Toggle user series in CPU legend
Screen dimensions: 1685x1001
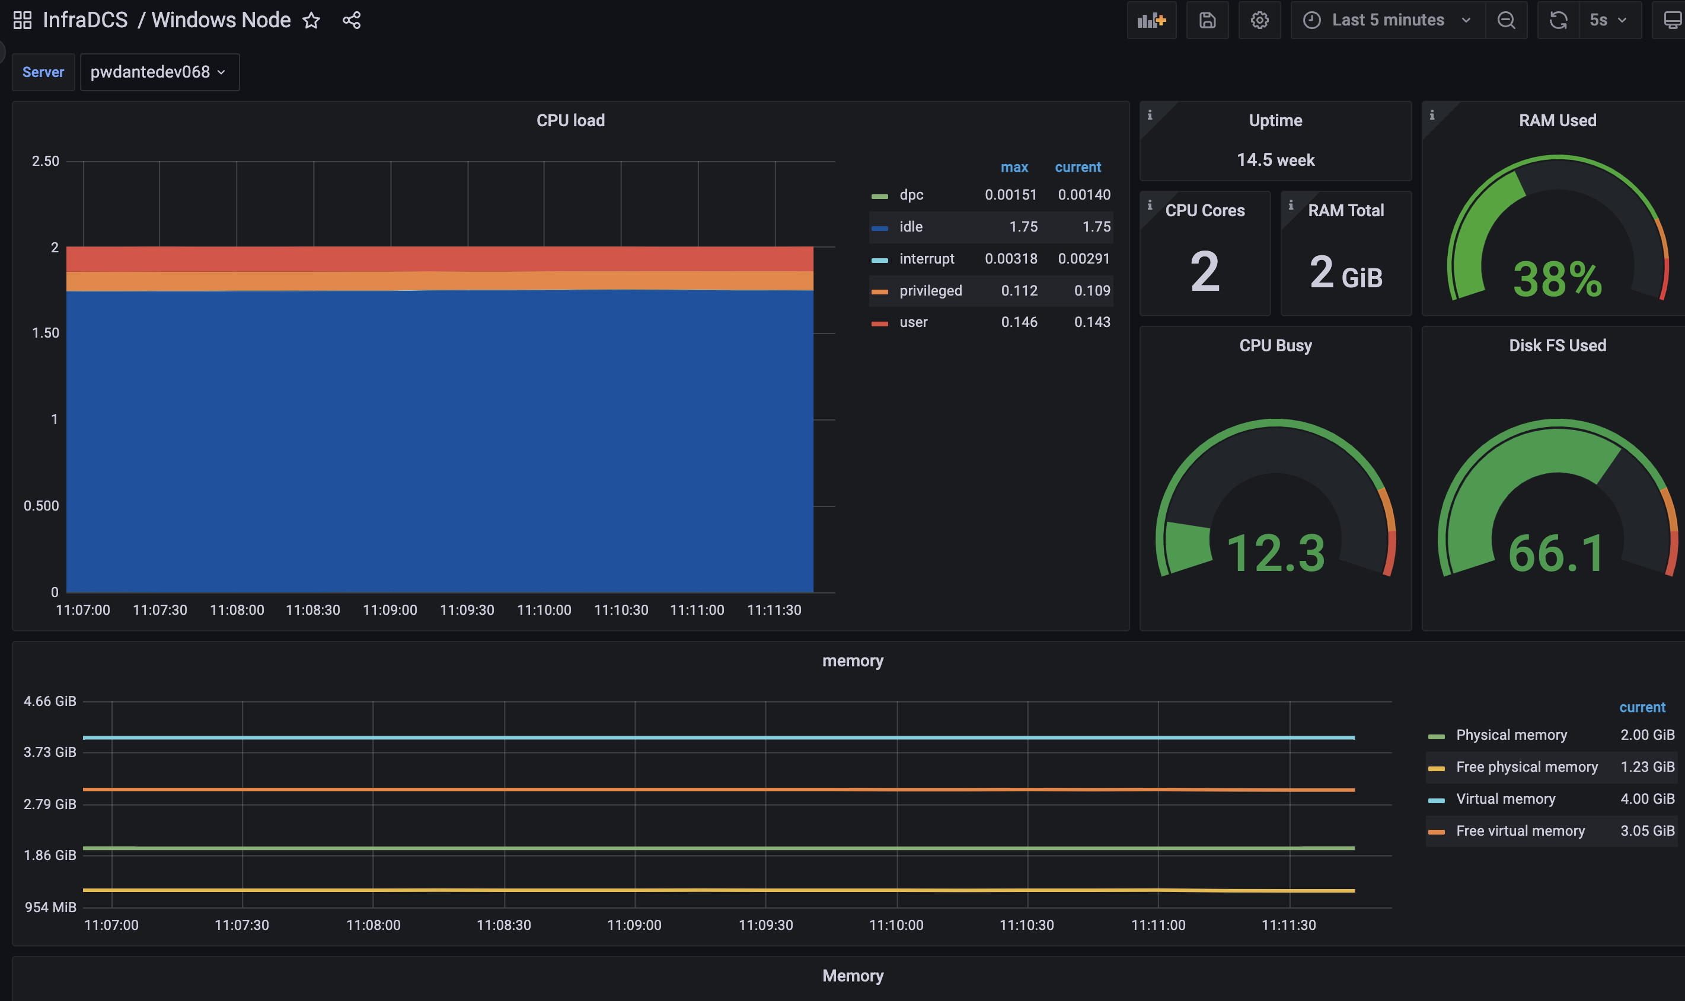[914, 322]
